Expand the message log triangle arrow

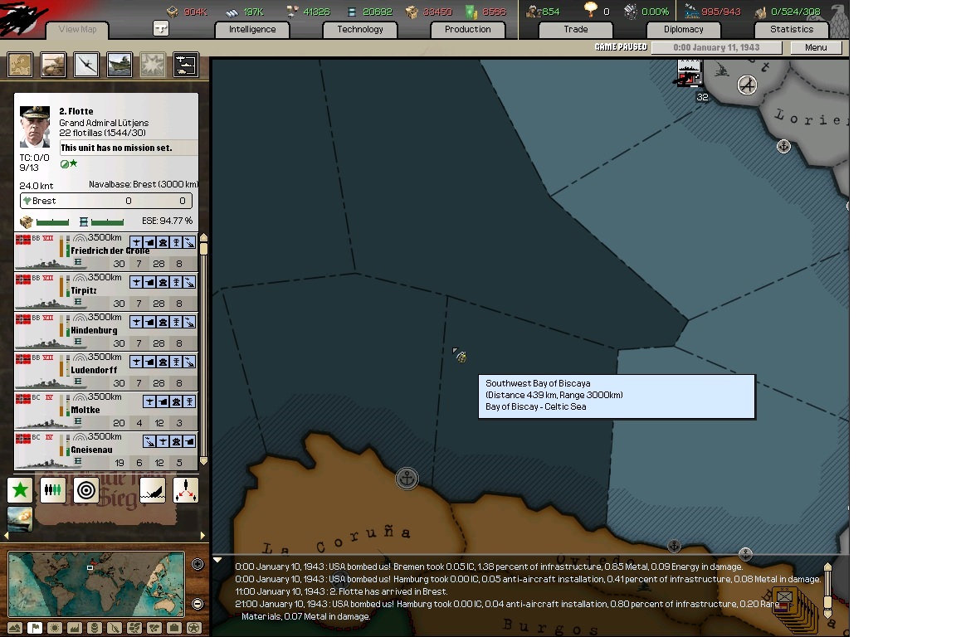tap(218, 561)
